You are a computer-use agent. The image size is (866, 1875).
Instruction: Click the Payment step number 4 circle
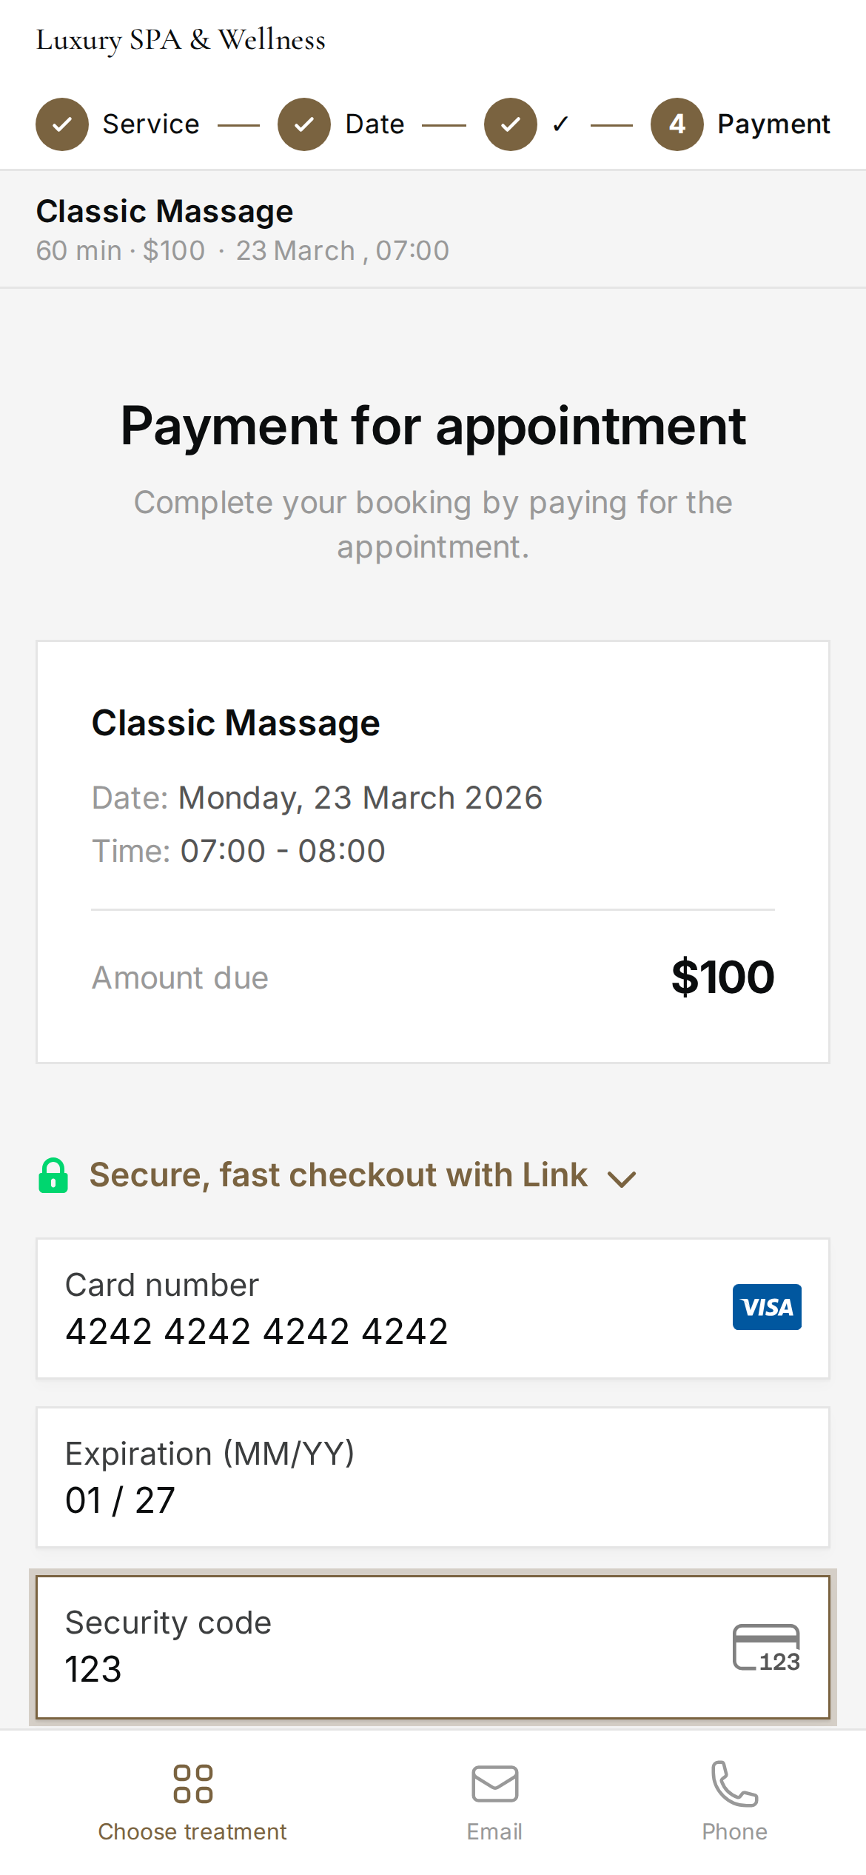point(677,124)
